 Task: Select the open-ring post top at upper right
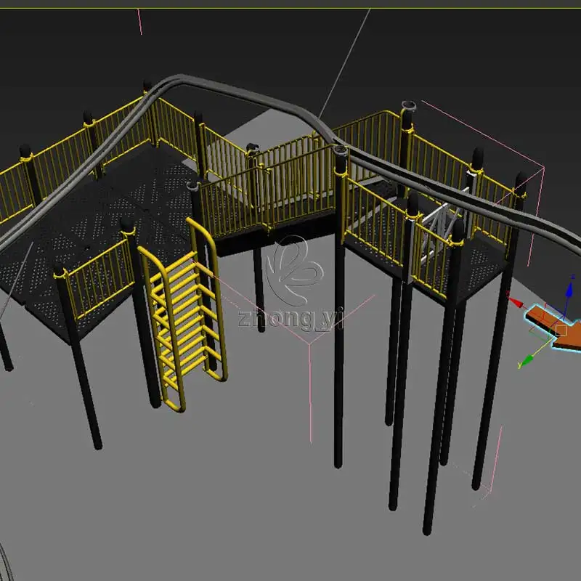click(x=409, y=106)
